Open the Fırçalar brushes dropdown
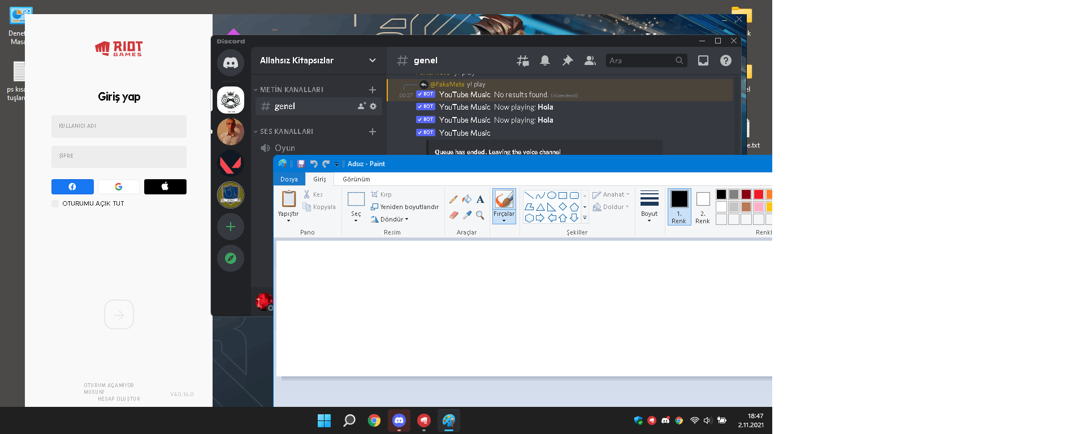Image resolution: width=1073 pixels, height=434 pixels. tap(504, 217)
